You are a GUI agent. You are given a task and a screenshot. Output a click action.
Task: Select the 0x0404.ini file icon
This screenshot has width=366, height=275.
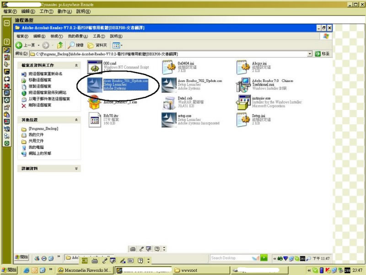169,67
